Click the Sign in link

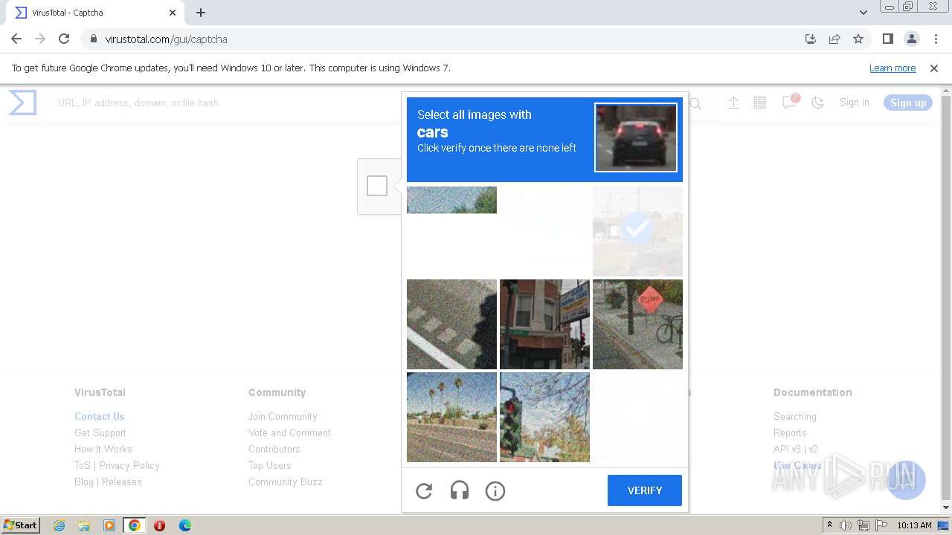pyautogui.click(x=854, y=103)
